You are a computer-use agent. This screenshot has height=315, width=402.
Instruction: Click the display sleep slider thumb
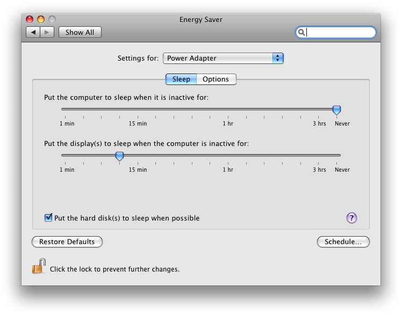tap(119, 156)
